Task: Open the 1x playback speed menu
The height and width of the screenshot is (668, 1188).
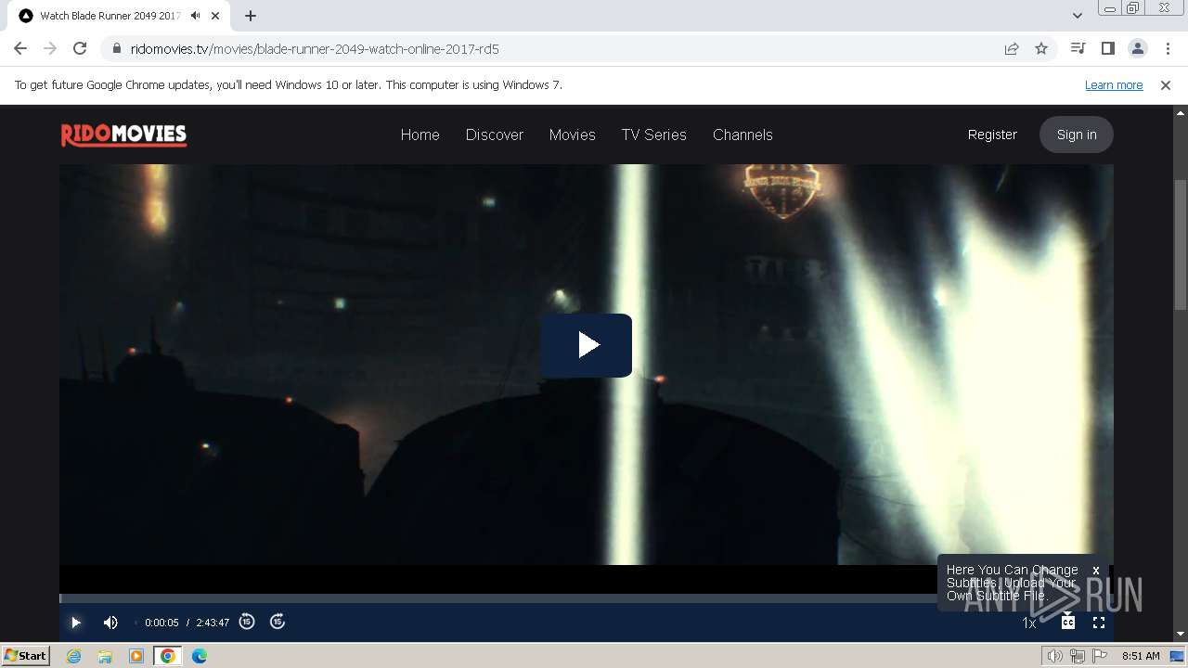Action: point(1028,623)
